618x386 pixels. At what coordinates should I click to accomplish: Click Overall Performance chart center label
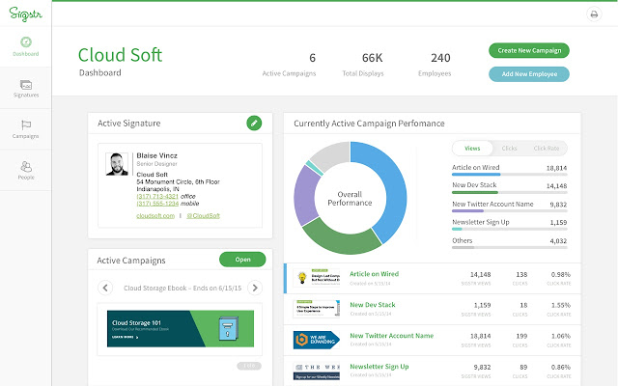point(350,199)
